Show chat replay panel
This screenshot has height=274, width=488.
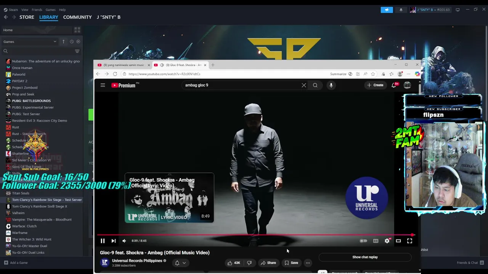365,257
